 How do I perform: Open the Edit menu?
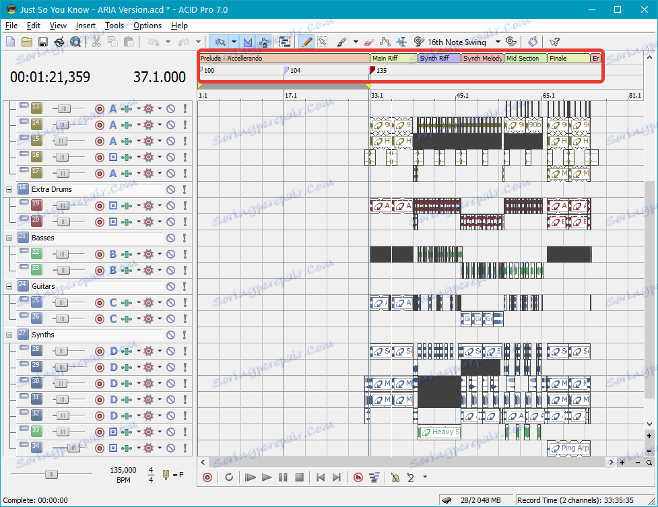(34, 26)
